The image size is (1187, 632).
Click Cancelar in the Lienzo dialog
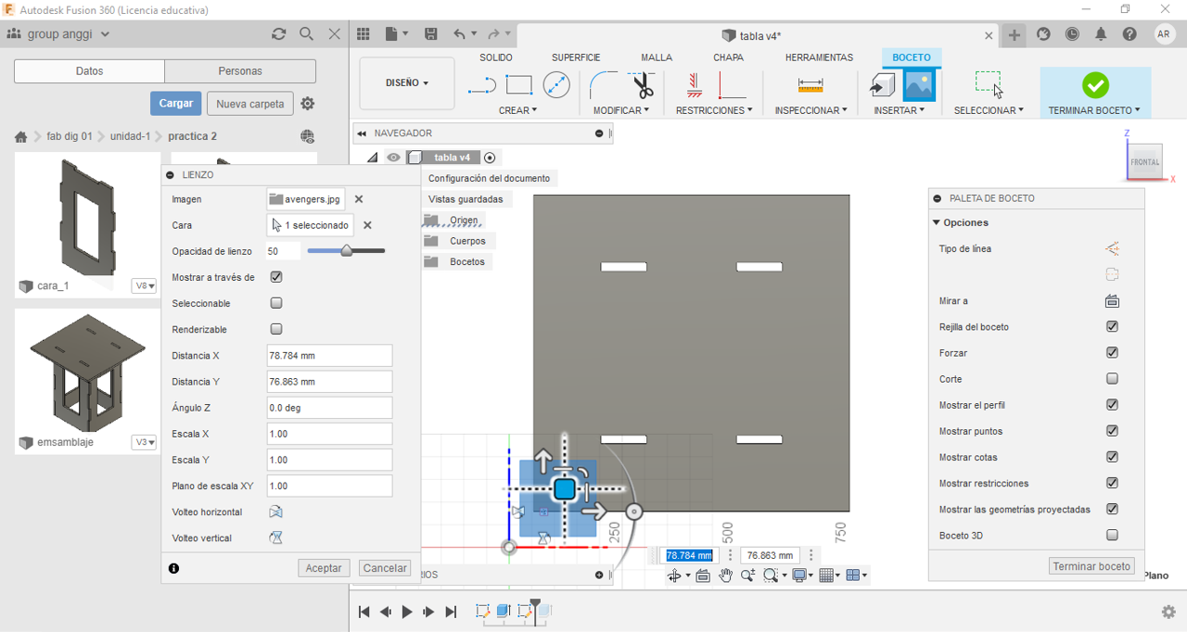pos(385,568)
